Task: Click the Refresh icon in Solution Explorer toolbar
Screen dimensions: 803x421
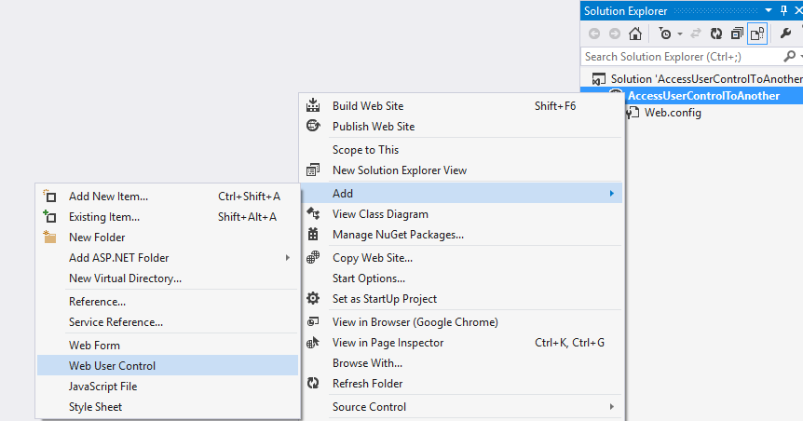Action: click(x=715, y=34)
